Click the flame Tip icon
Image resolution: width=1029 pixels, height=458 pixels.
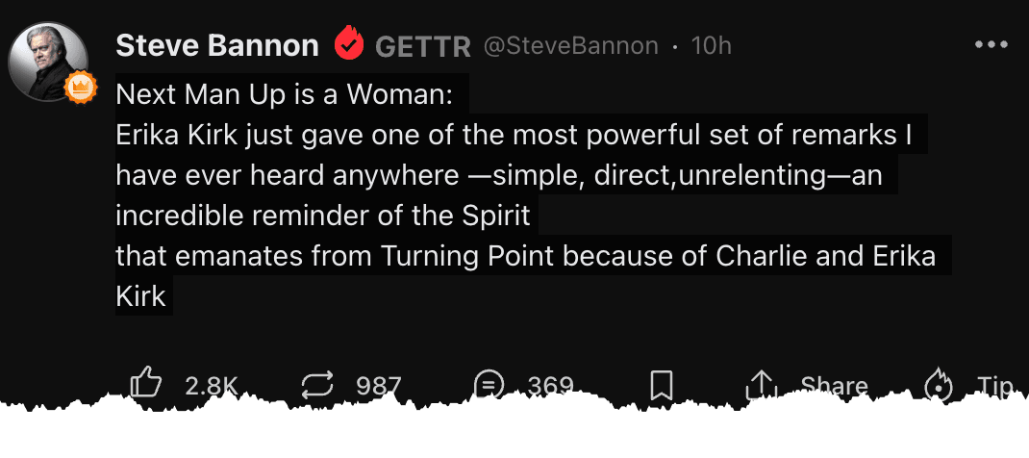click(937, 386)
